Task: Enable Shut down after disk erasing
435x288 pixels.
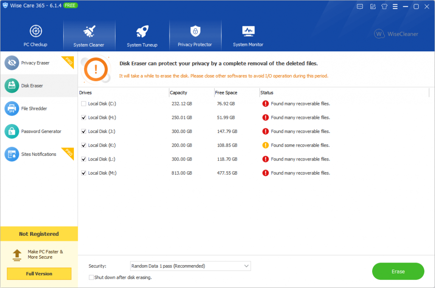Action: pos(91,277)
